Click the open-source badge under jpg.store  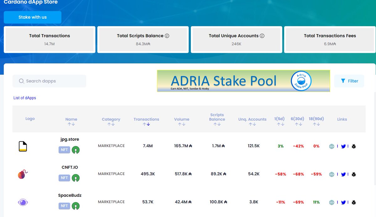pos(76,150)
